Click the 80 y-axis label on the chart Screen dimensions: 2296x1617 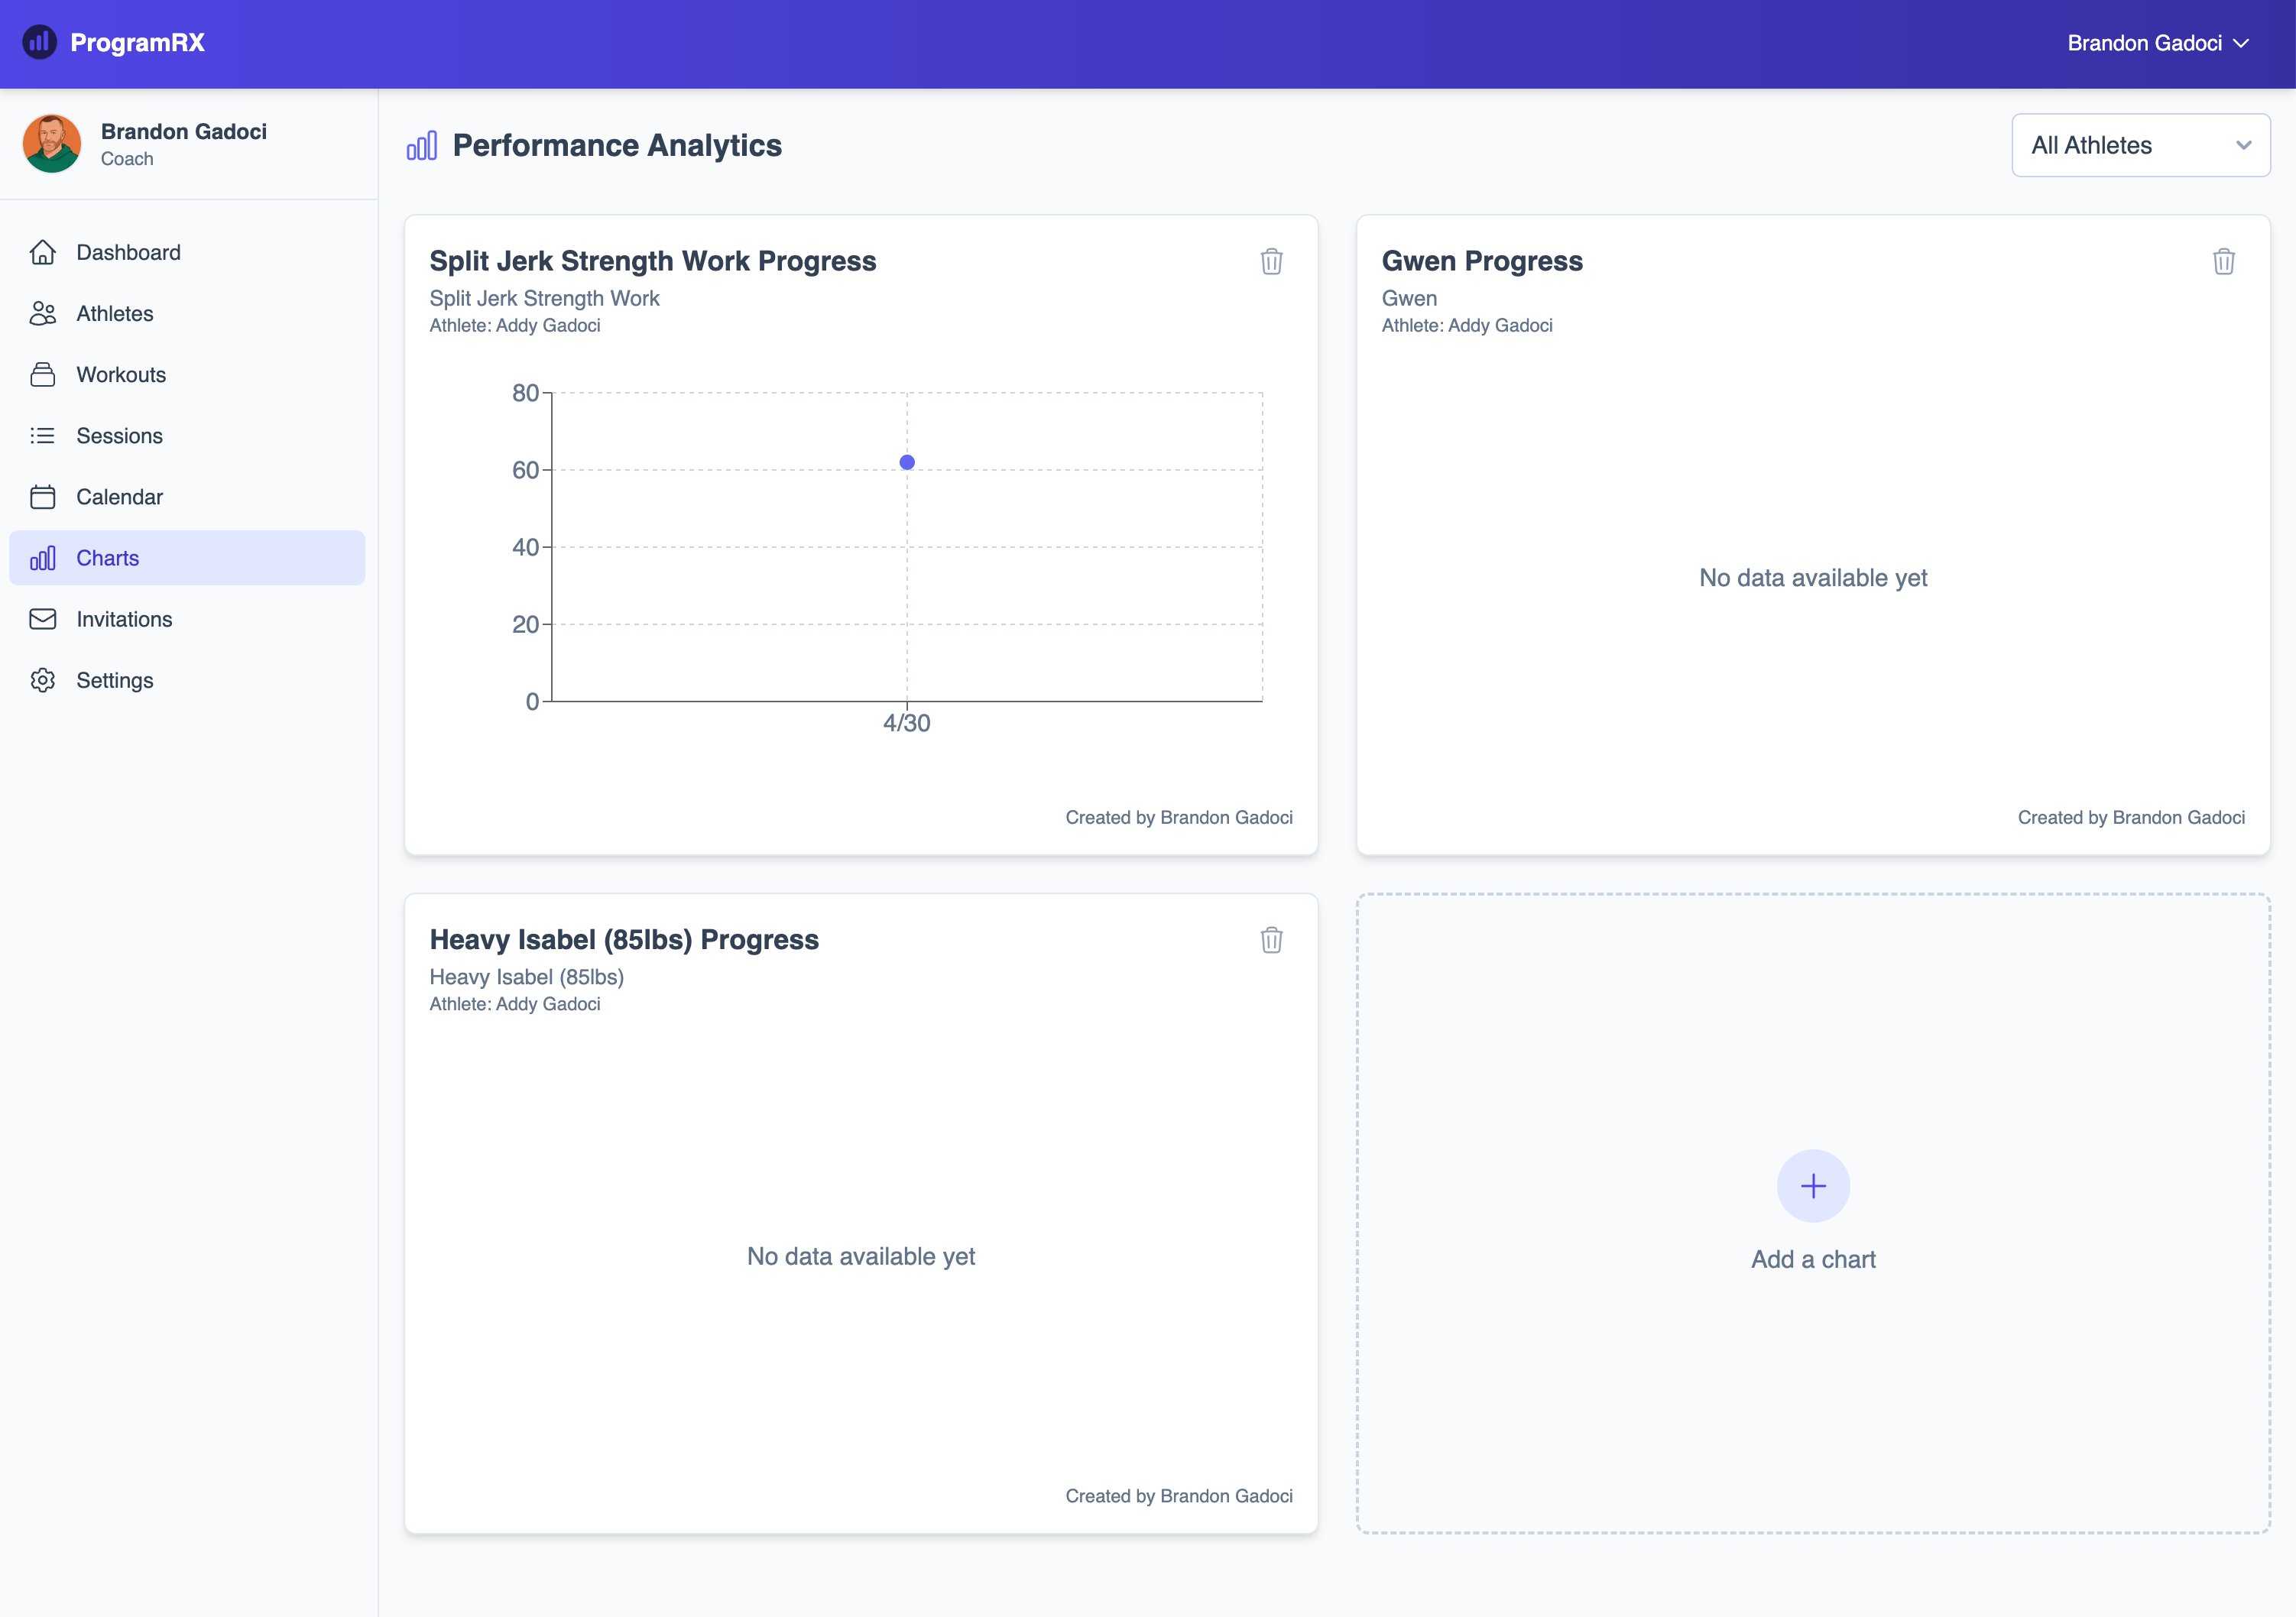(x=525, y=393)
